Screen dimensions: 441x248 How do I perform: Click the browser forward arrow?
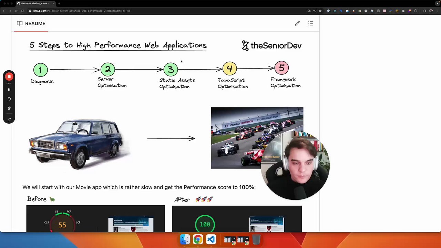click(x=10, y=11)
